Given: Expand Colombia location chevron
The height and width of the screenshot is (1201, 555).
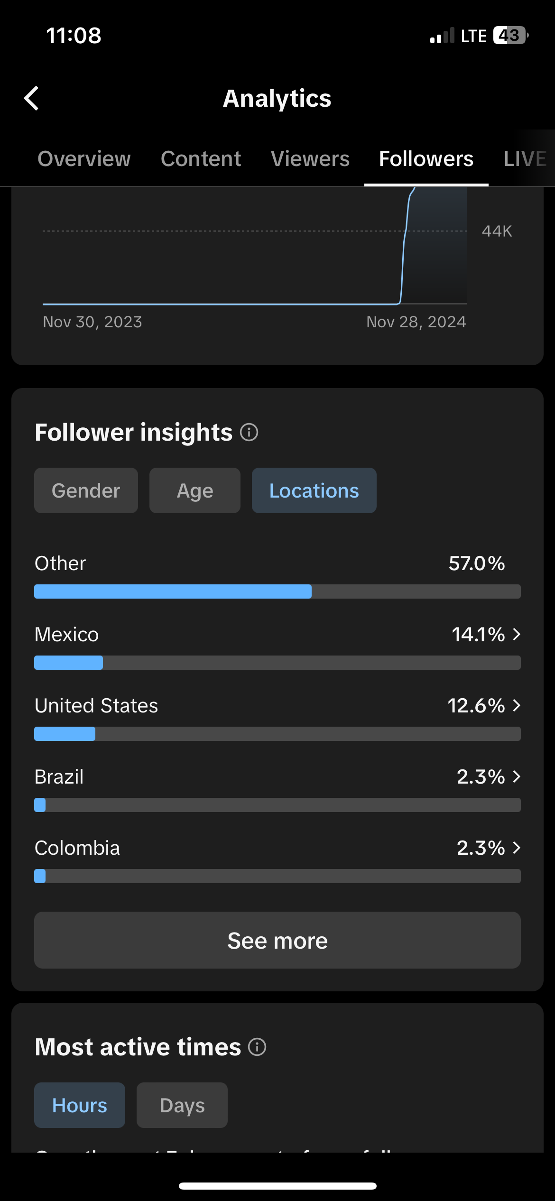Looking at the screenshot, I should click(517, 848).
